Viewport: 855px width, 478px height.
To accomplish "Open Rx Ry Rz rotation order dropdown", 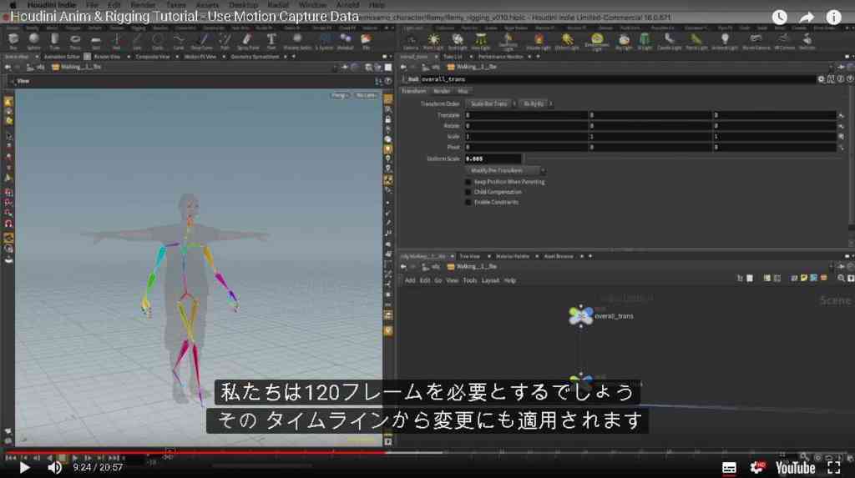I will point(536,103).
